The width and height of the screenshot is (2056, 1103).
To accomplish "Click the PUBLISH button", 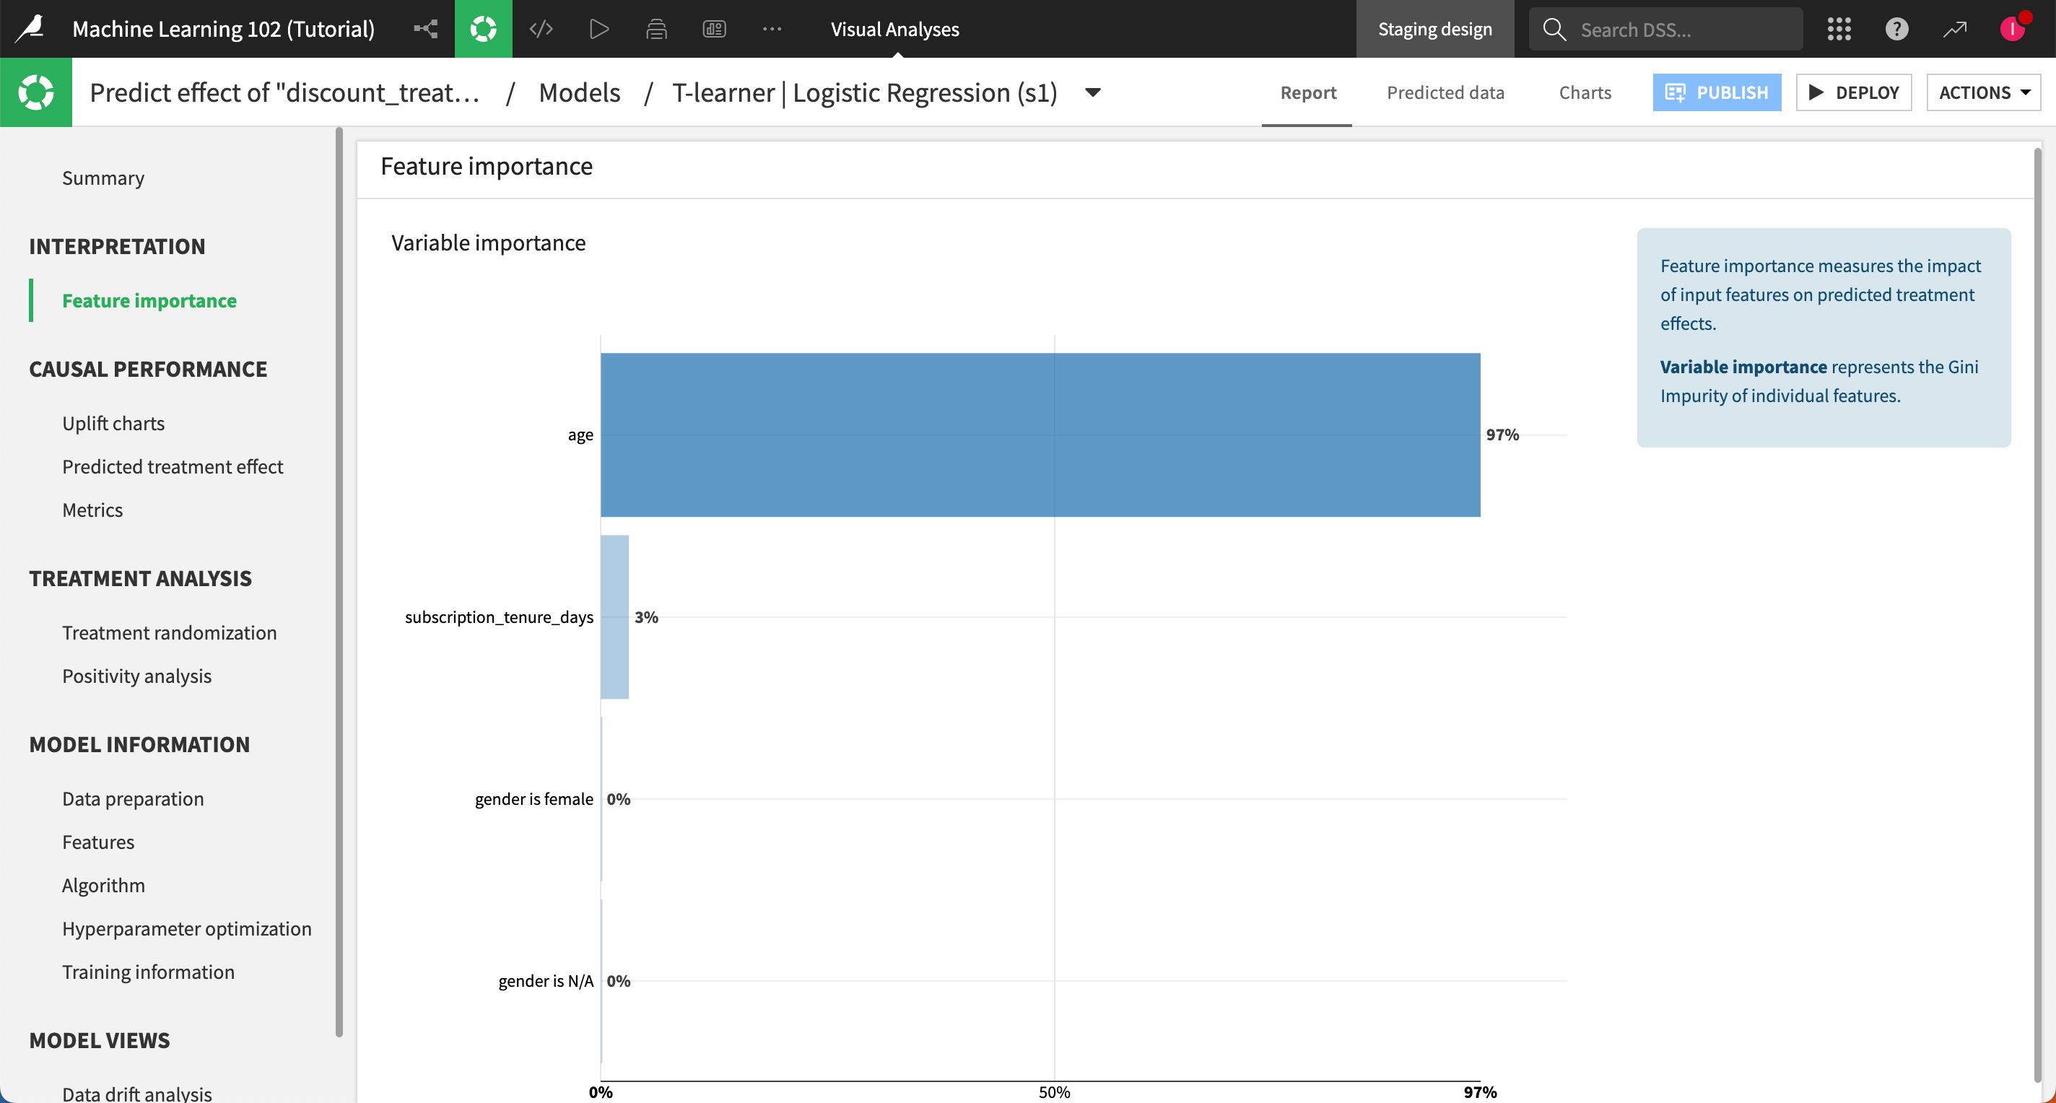I will click(x=1716, y=92).
